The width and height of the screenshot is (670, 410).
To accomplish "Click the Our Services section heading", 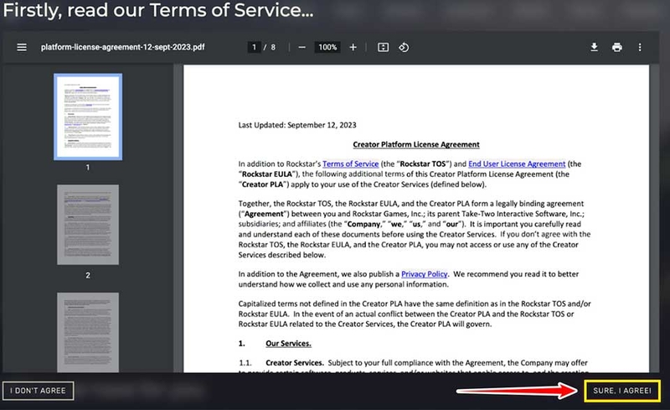I will tap(288, 343).
